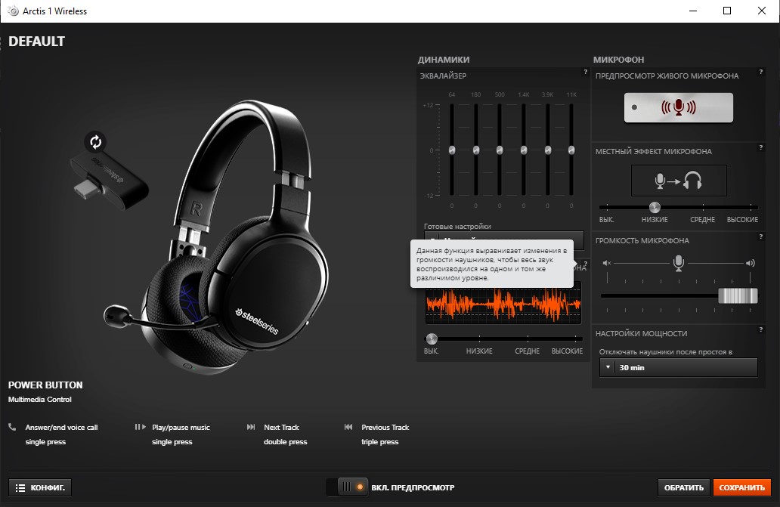Adjust the 180 Hz equalizer slider
The image size is (780, 507).
475,150
